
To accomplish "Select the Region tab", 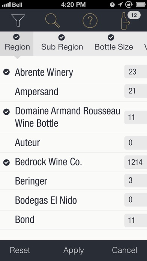I will click(x=16, y=43).
